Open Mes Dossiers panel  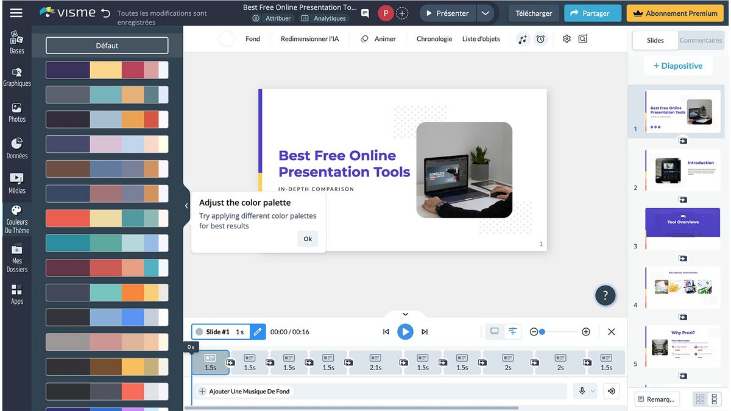click(x=17, y=258)
